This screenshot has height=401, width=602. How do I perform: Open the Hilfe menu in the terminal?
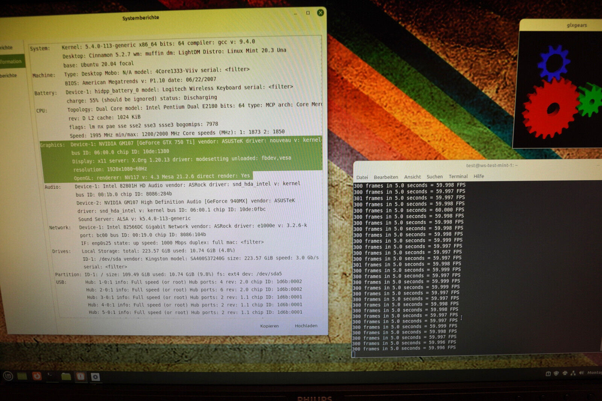479,176
